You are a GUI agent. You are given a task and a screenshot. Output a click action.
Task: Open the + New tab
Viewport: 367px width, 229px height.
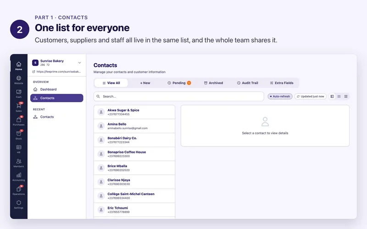(x=145, y=83)
